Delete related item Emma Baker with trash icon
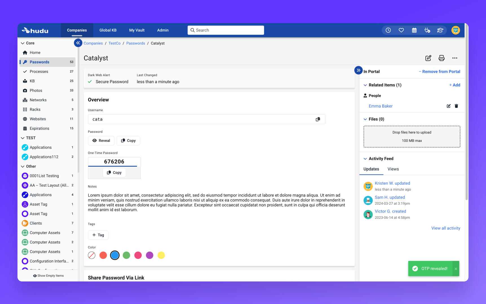The image size is (486, 304). point(456,106)
